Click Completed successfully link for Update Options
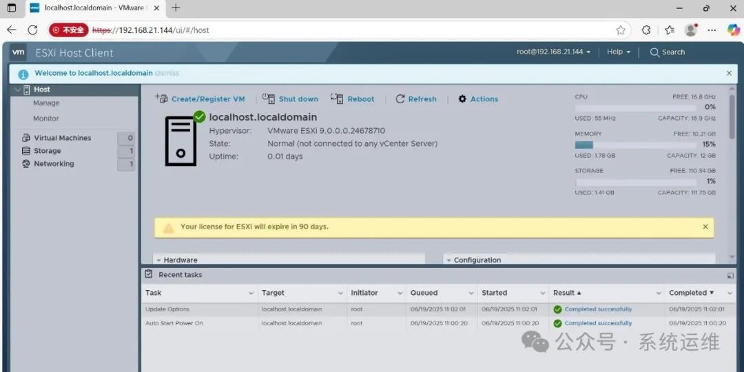This screenshot has width=744, height=372. pyautogui.click(x=598, y=309)
